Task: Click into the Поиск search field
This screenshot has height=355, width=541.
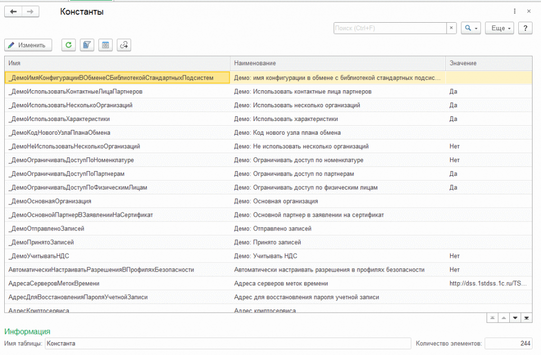Action: point(390,28)
